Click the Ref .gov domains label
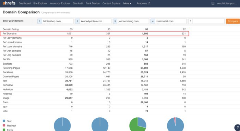The width and height of the screenshot is (240, 131). click(x=12, y=38)
